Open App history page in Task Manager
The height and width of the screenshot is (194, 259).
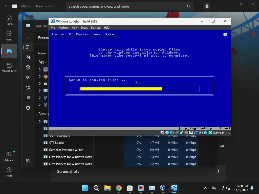(x=28, y=67)
